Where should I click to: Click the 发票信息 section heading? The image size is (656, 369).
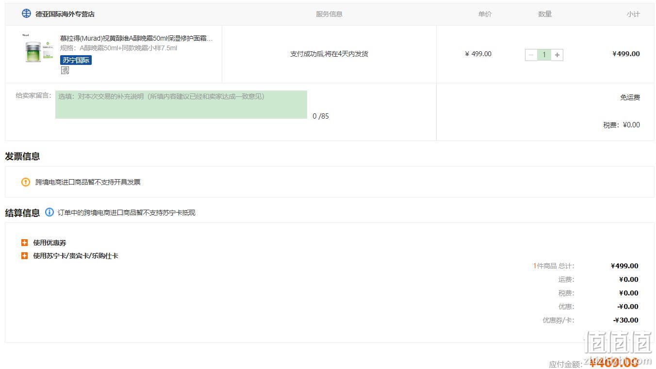pos(22,156)
